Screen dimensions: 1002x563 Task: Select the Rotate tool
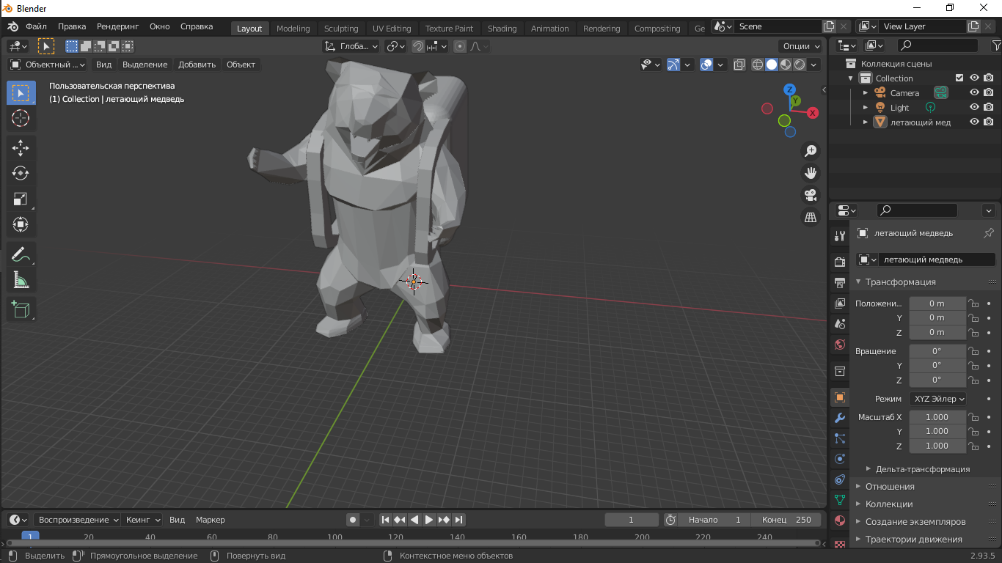tap(21, 173)
